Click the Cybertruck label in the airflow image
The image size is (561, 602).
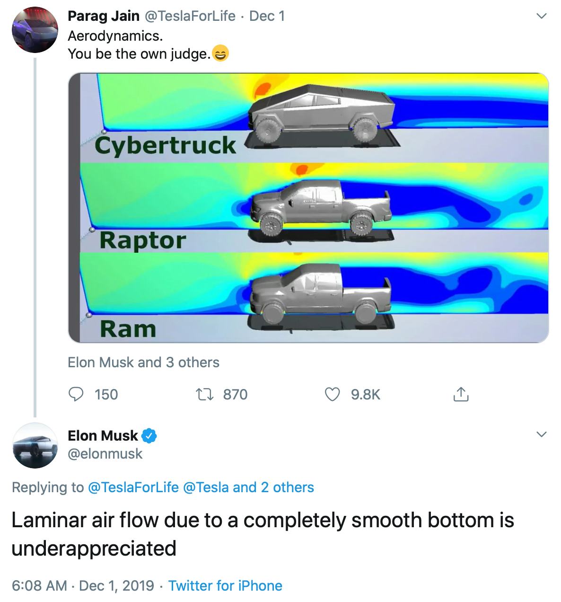click(167, 144)
